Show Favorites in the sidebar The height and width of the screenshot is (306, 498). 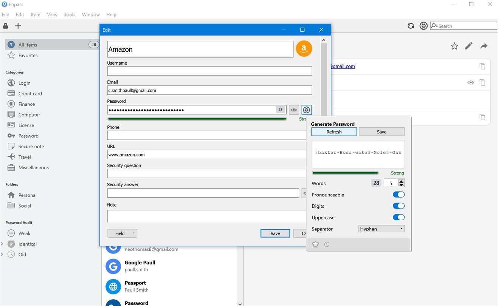coord(28,56)
